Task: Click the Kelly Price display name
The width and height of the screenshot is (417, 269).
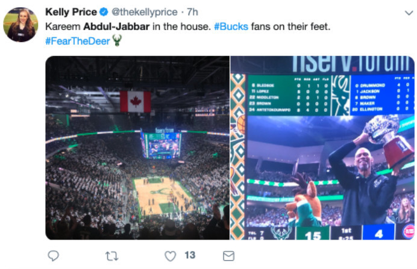Action: coord(71,12)
